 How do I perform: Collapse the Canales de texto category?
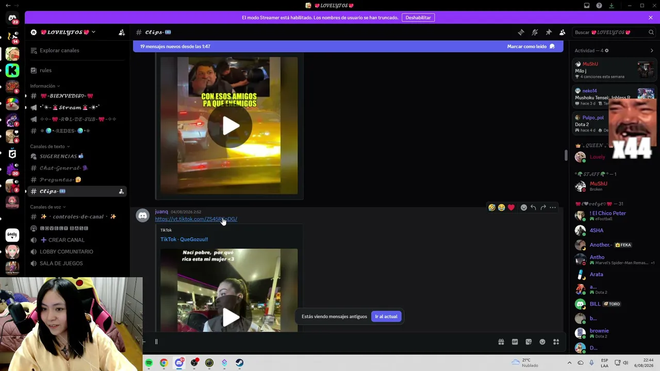49,146
